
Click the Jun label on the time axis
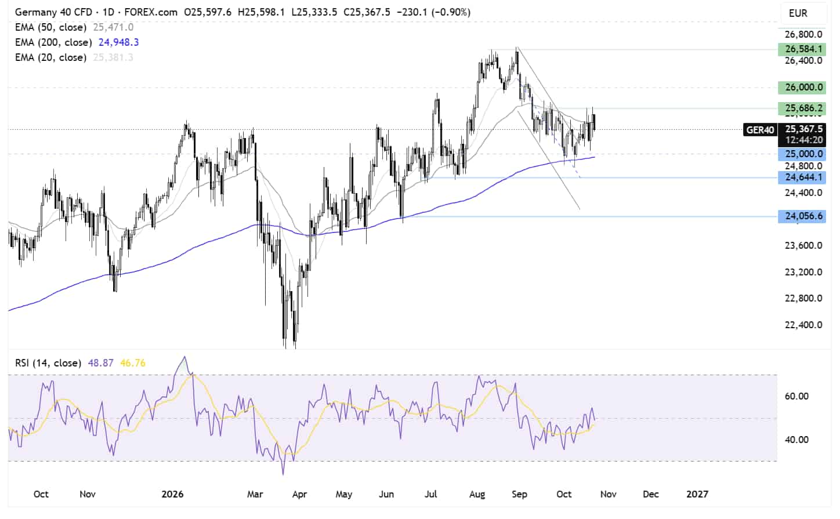click(x=386, y=494)
